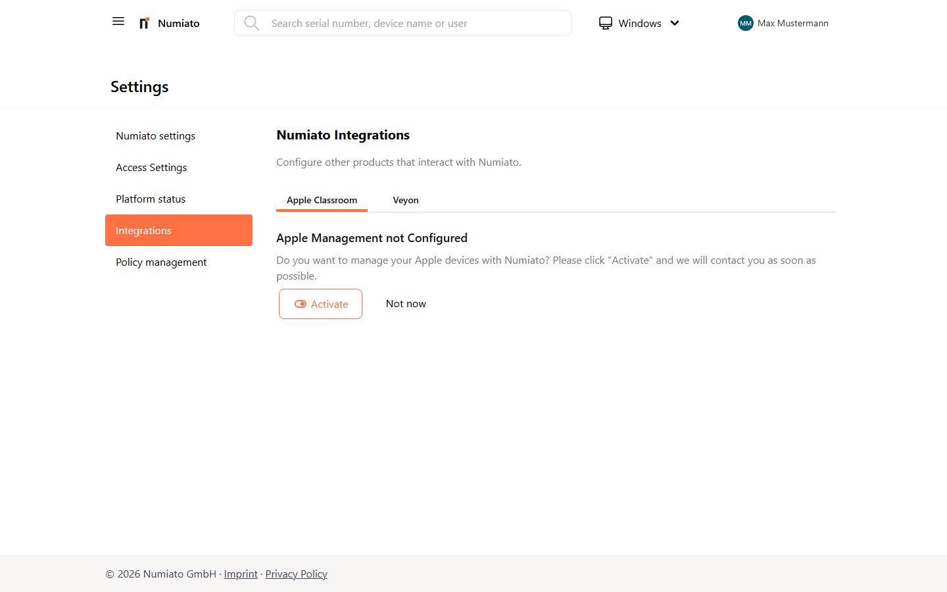Dismiss with Not now
This screenshot has height=592, width=947.
[406, 303]
